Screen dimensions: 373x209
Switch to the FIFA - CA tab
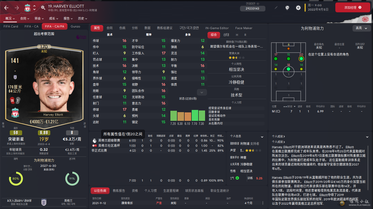point(31,26)
